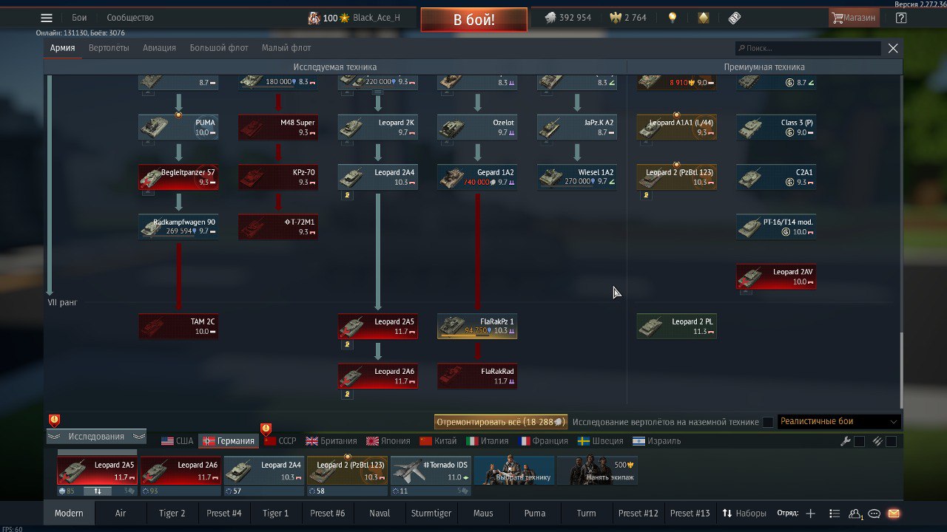Open the Сообщество menu
This screenshot has width=947, height=532.
[x=130, y=18]
